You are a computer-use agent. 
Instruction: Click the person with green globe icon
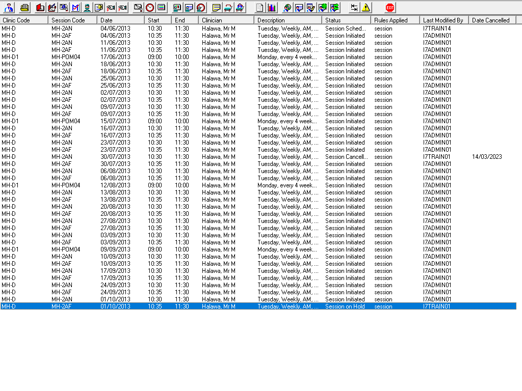pos(323,7)
